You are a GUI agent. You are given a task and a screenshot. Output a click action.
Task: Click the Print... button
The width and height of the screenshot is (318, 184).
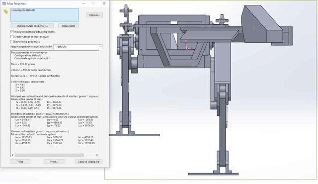54,162
